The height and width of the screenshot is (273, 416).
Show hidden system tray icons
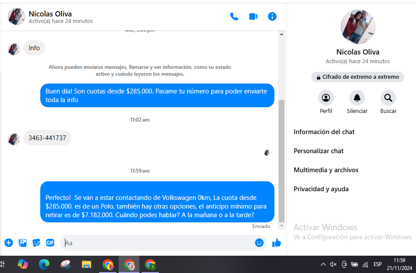(323, 264)
